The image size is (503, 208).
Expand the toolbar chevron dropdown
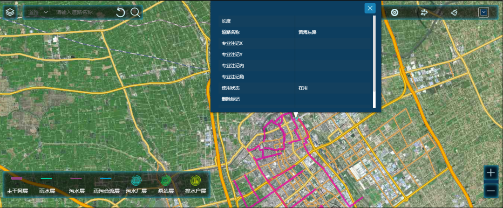483,13
